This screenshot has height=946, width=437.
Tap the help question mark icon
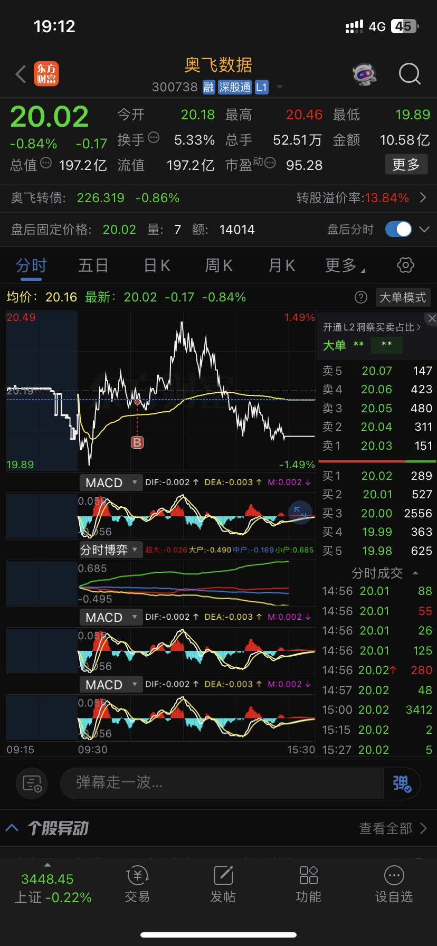361,297
